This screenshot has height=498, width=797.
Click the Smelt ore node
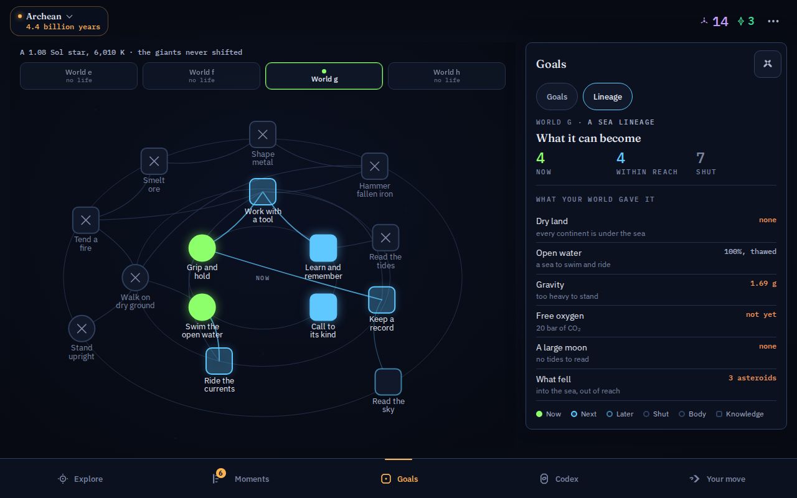154,161
